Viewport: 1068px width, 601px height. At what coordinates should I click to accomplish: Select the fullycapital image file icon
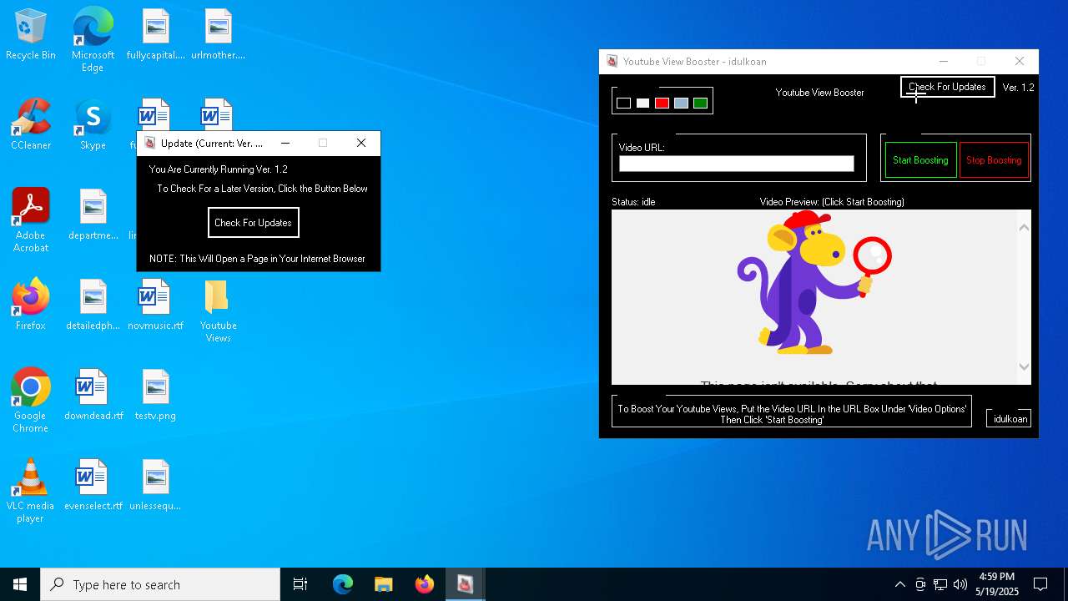point(155,35)
